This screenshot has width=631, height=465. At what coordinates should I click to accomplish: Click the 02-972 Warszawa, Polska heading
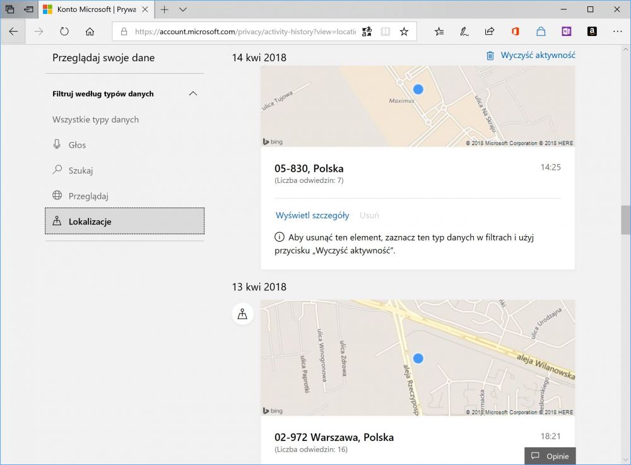[x=334, y=437]
